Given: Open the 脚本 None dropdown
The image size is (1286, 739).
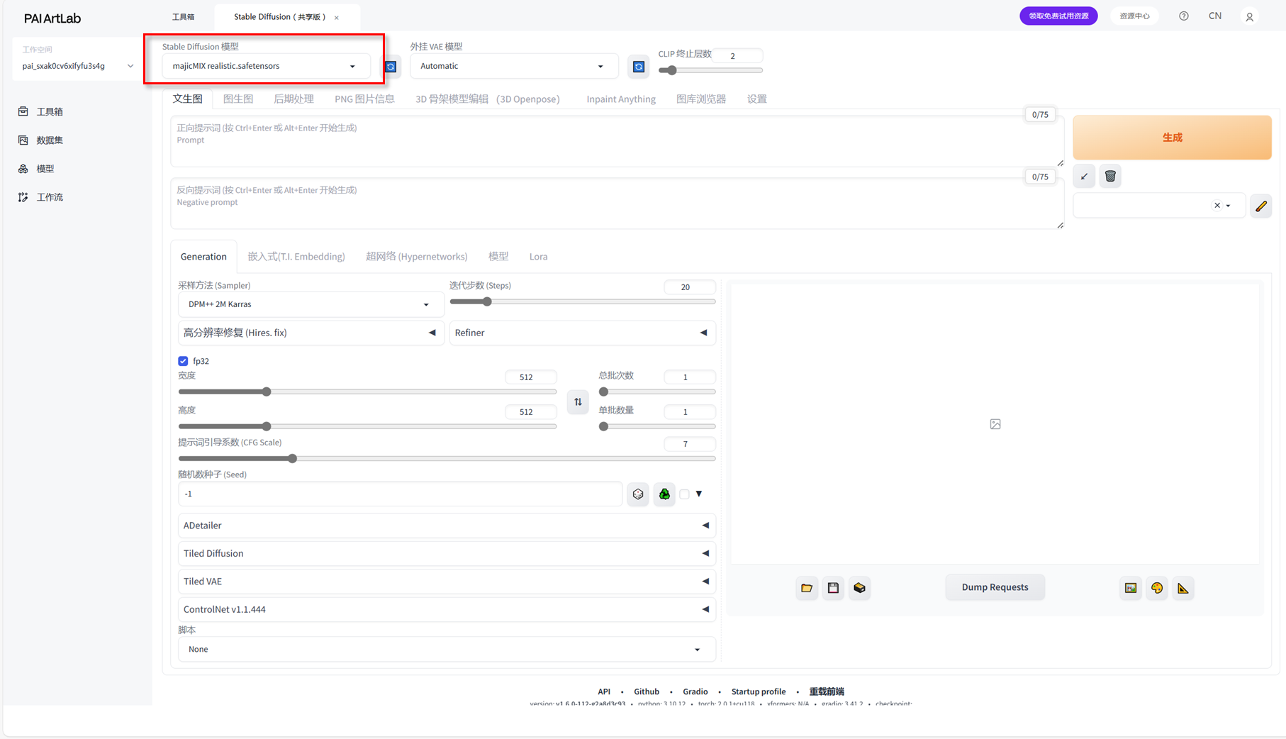Looking at the screenshot, I should [x=447, y=650].
